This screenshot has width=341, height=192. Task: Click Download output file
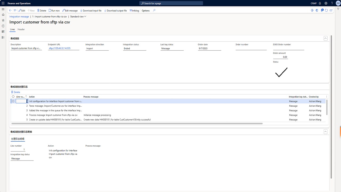pos(115,11)
